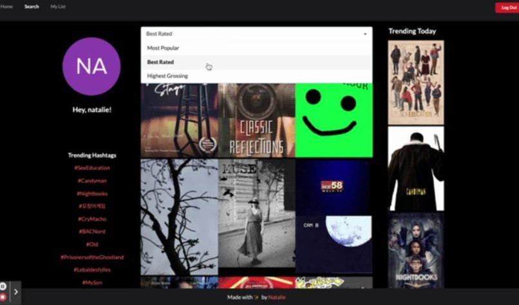The image size is (519, 305).
Task: Click the purple NA profile avatar
Action: pyautogui.click(x=91, y=66)
